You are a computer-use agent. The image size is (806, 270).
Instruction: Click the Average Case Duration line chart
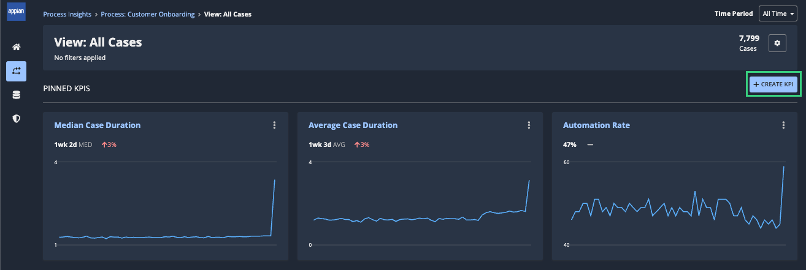[x=421, y=203]
